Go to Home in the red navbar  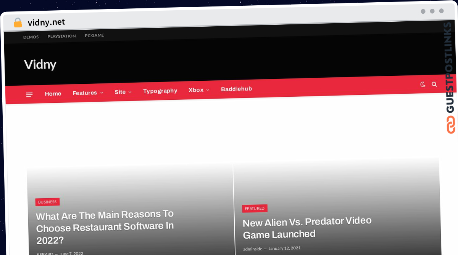coord(53,94)
